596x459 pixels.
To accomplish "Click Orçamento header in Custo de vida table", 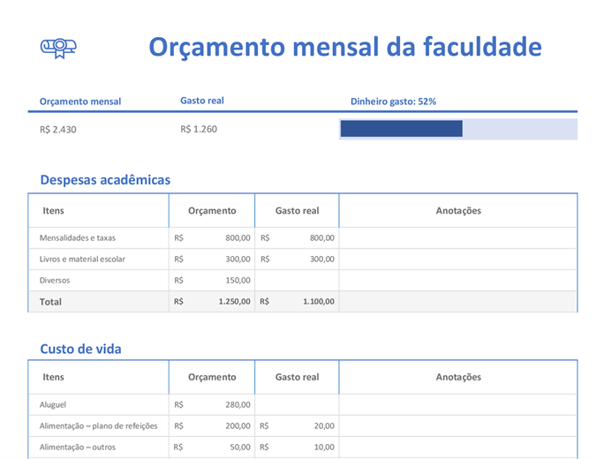I will click(212, 377).
